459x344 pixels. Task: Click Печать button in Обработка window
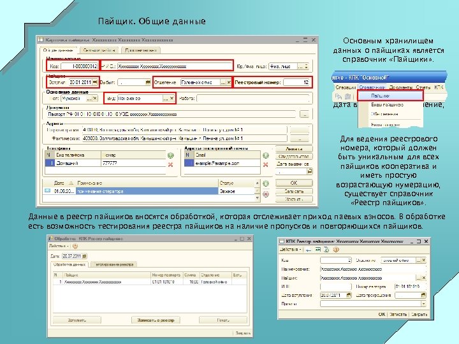pos(223,320)
